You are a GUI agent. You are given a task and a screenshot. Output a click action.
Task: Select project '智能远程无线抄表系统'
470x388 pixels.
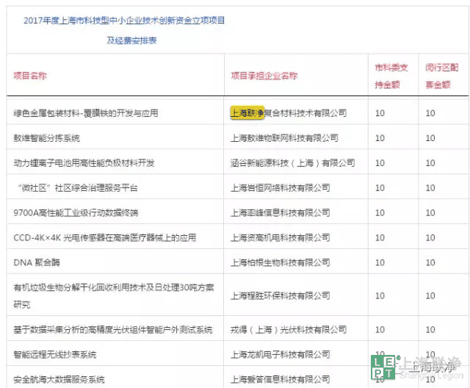[x=55, y=354]
